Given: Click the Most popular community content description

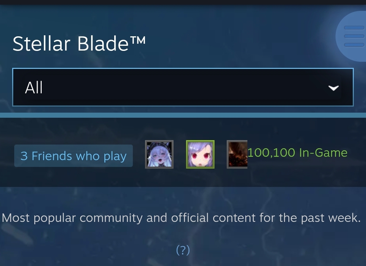Looking at the screenshot, I should (181, 218).
